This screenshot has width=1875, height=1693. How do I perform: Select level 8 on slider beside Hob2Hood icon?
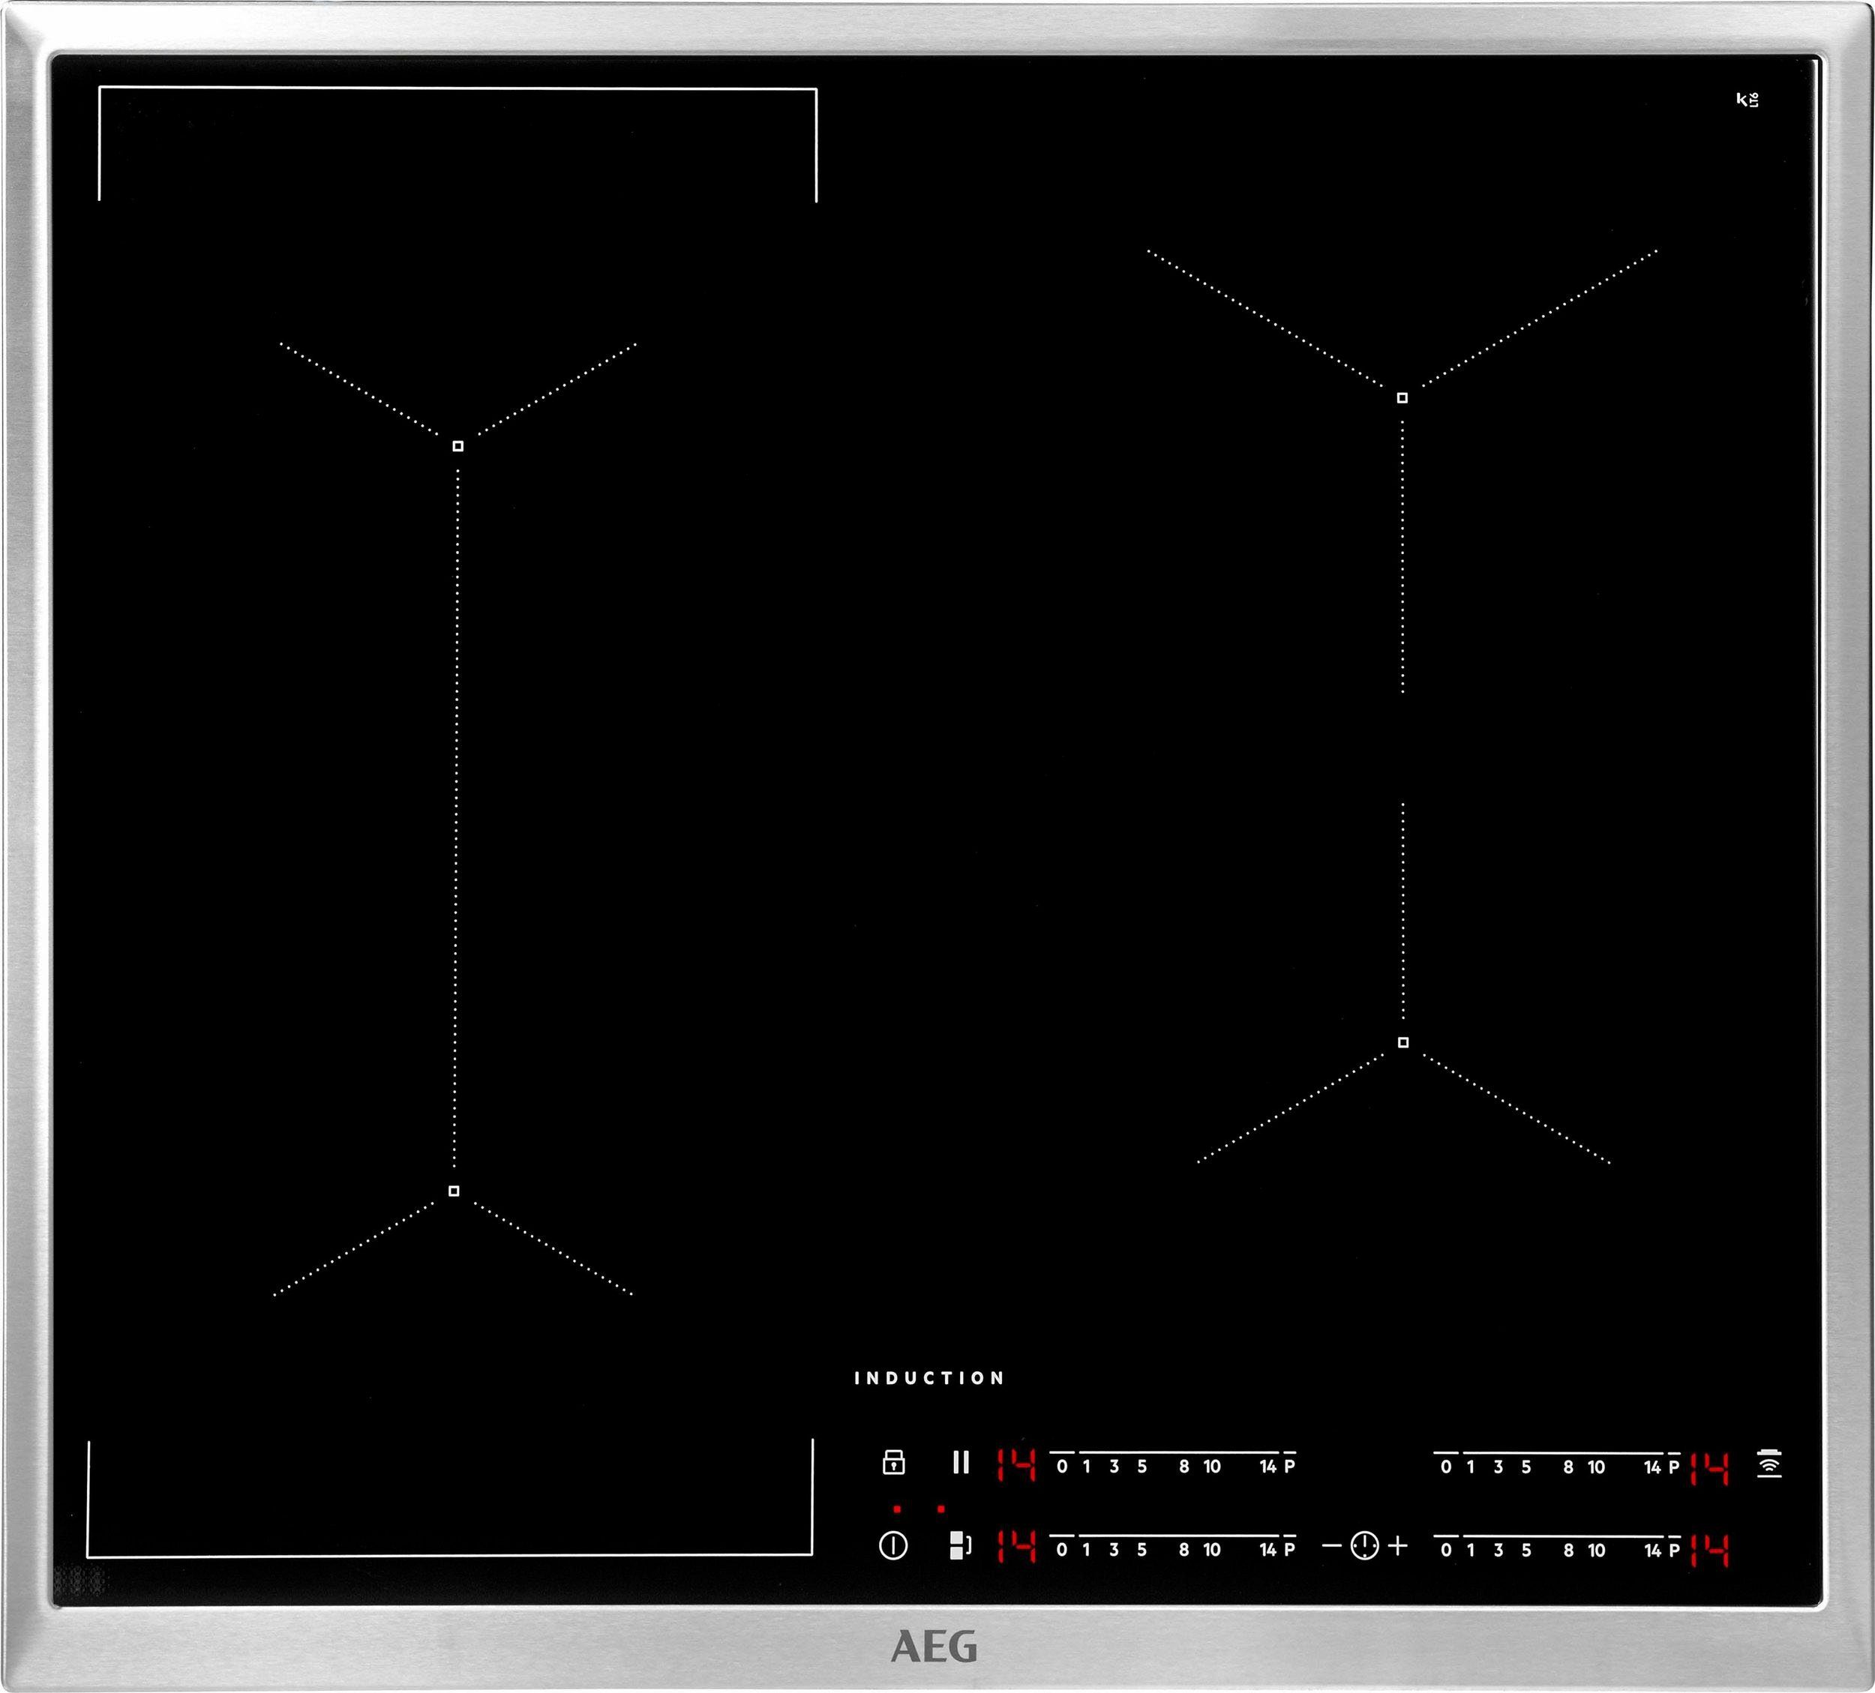tap(1568, 1467)
